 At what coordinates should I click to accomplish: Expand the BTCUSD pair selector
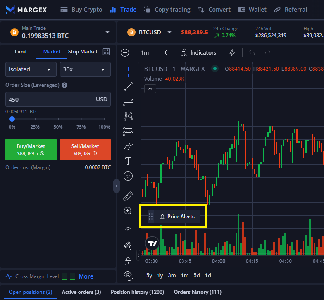tap(150, 32)
